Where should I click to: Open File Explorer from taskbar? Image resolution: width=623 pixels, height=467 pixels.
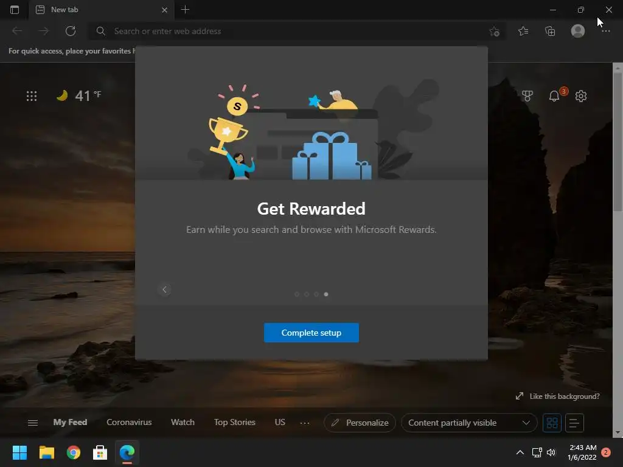click(x=46, y=452)
